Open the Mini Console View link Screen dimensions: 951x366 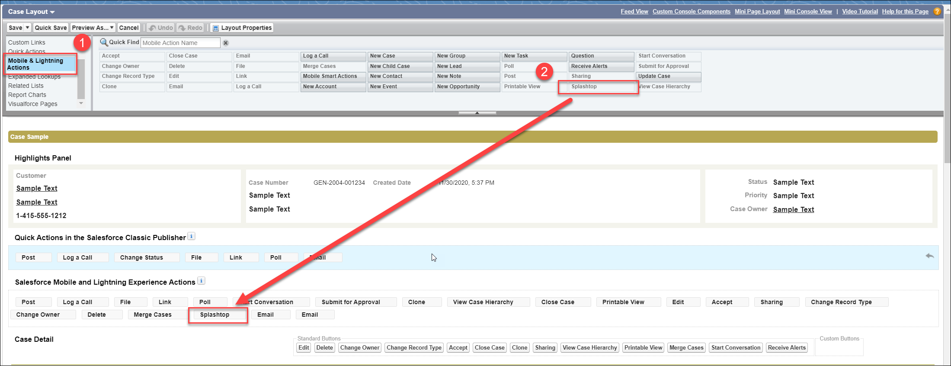pos(808,12)
